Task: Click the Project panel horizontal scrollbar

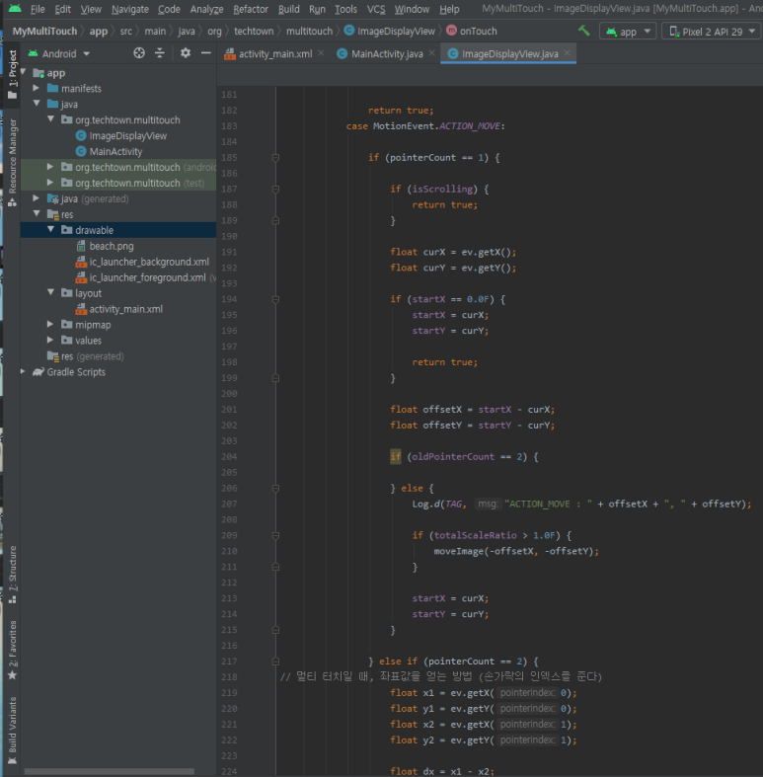Action: click(x=109, y=771)
